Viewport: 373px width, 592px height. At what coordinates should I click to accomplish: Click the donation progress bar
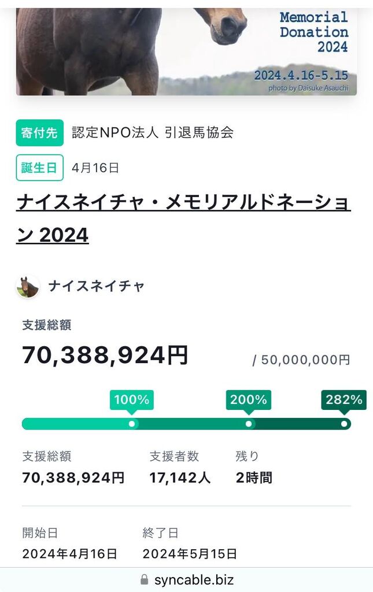(x=186, y=424)
